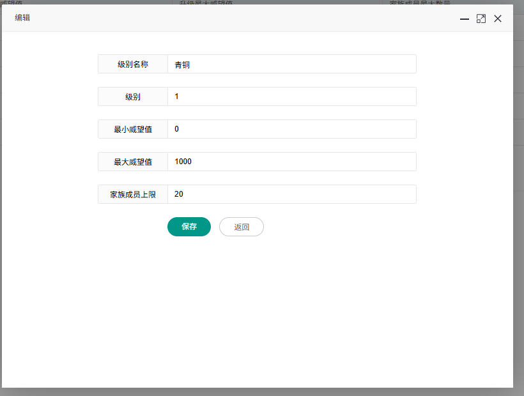Click the 家族成员上限 label

point(133,195)
